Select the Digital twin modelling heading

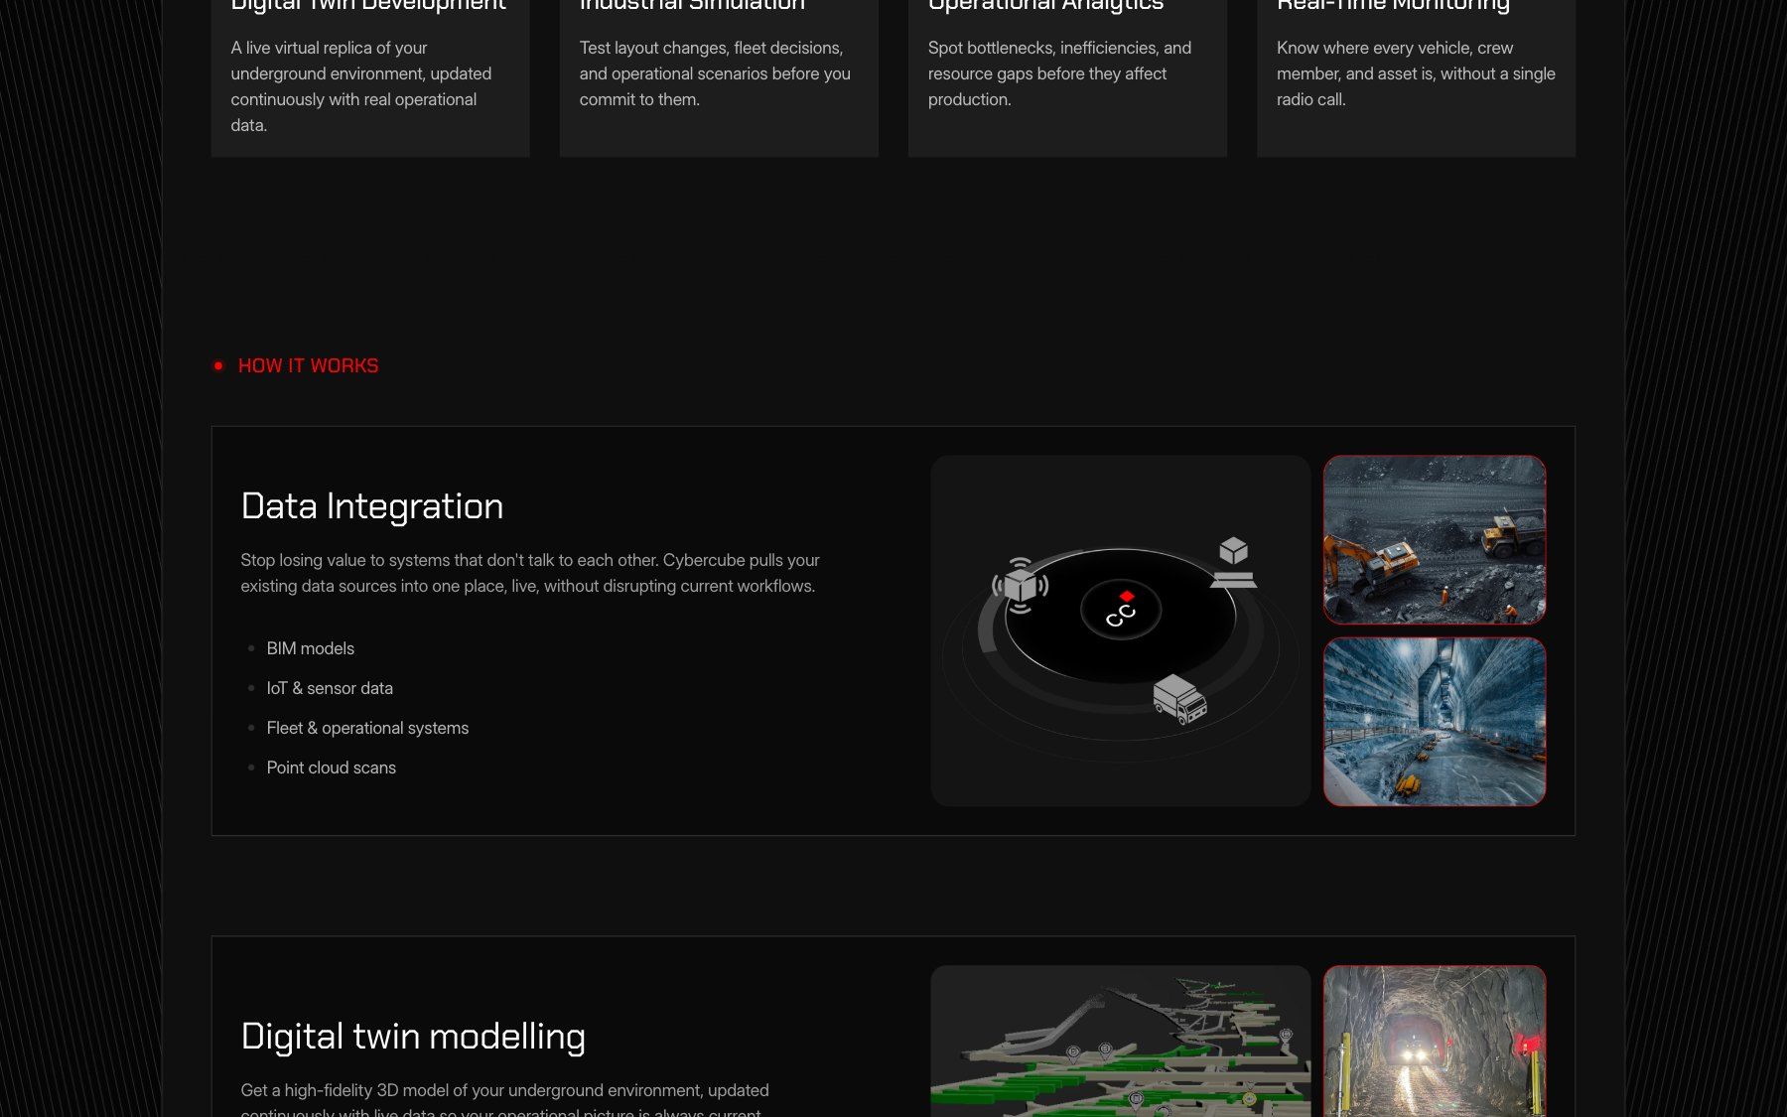(x=413, y=1037)
